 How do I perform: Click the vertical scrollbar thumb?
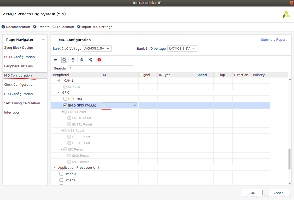pos(289,159)
